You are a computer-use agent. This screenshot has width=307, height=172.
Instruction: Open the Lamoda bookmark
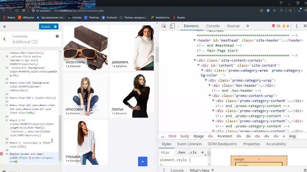pos(75,17)
